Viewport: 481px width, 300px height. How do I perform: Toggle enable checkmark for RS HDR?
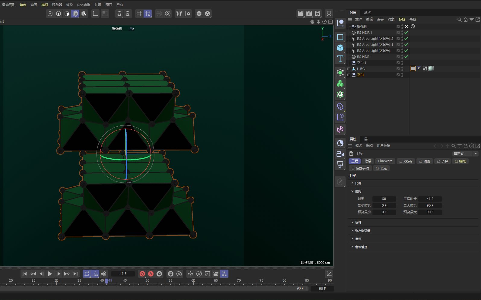407,57
